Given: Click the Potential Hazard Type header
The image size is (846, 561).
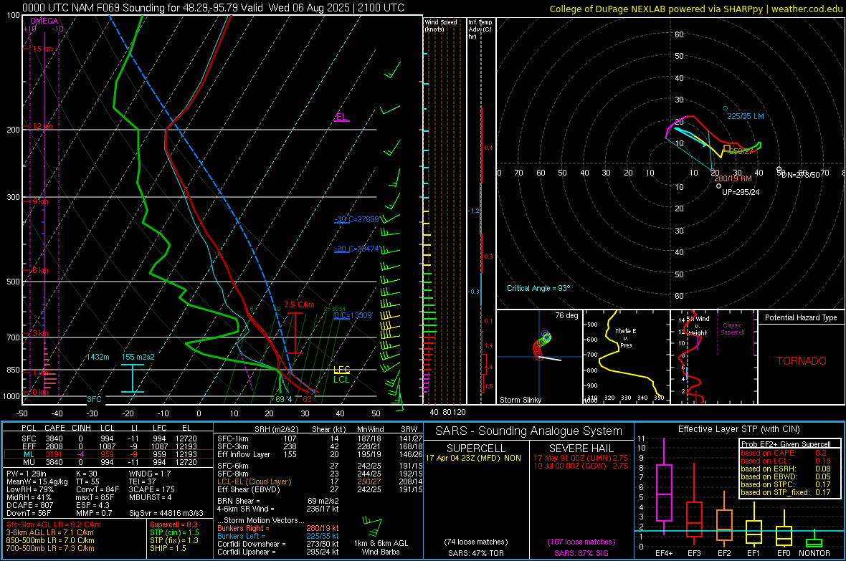Looking at the screenshot, I should tap(801, 317).
